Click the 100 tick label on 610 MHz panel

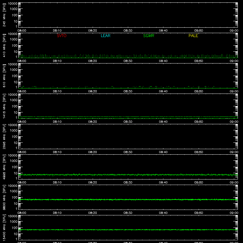pos(15,76)
